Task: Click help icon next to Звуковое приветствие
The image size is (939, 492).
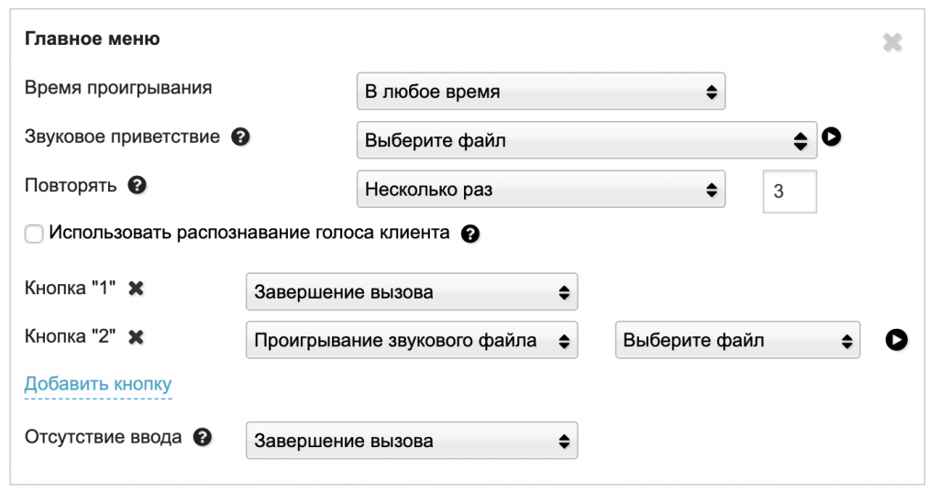Action: (240, 137)
